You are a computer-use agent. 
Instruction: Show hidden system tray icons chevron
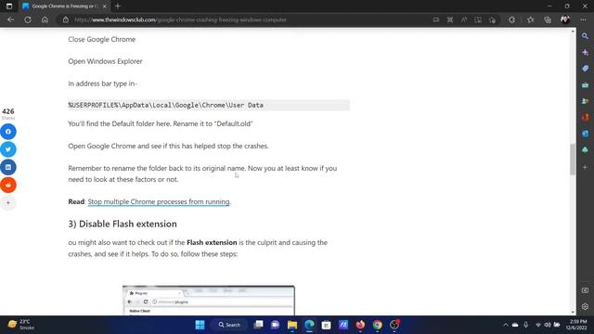click(x=505, y=325)
